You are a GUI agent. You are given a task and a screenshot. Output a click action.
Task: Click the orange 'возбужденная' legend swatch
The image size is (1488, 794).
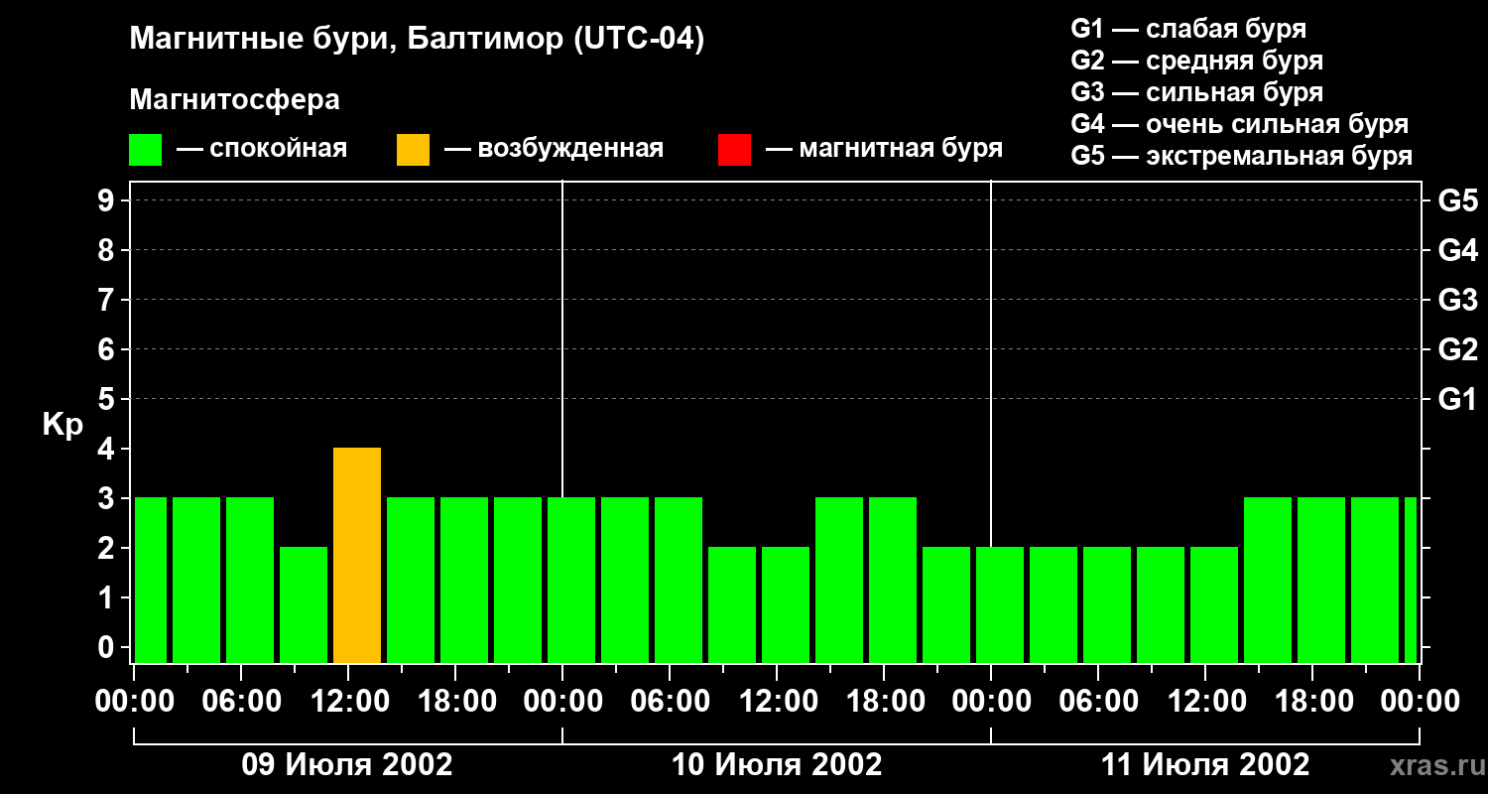click(413, 150)
